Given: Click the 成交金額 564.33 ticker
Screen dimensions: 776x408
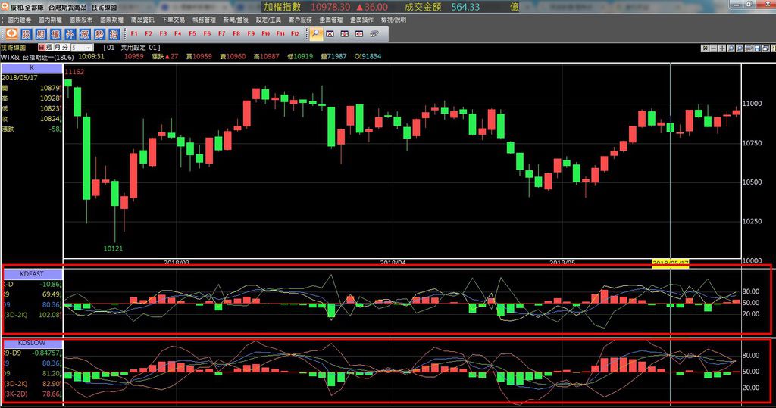Looking at the screenshot, I should (x=442, y=7).
